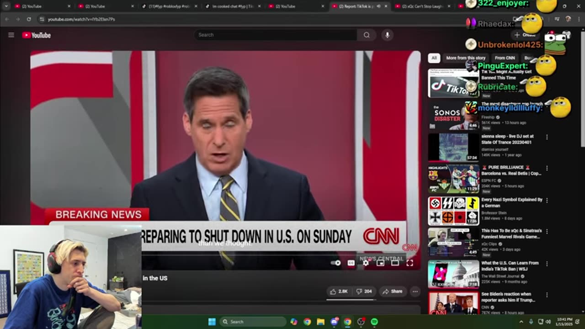Enable miniplayer mode for the video
585x329 pixels.
380,263
